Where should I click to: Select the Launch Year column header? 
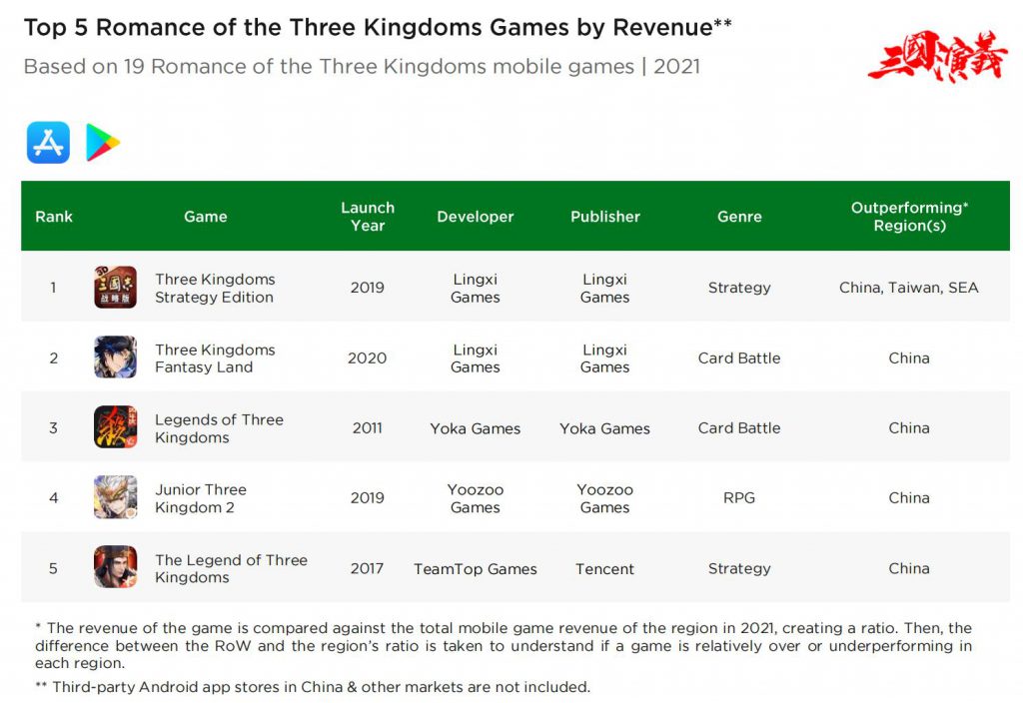tap(368, 217)
